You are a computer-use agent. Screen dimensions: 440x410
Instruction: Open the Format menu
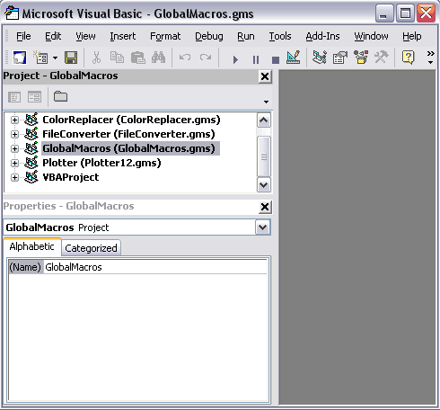click(x=165, y=36)
